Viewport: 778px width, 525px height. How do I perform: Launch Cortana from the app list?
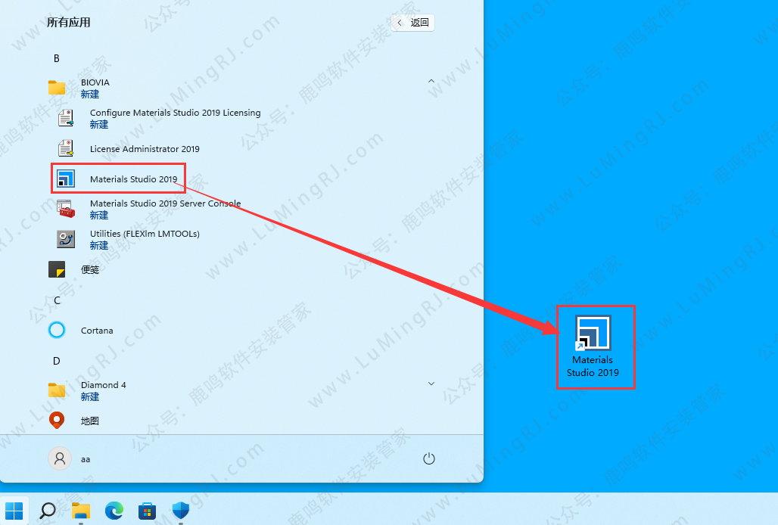(96, 331)
